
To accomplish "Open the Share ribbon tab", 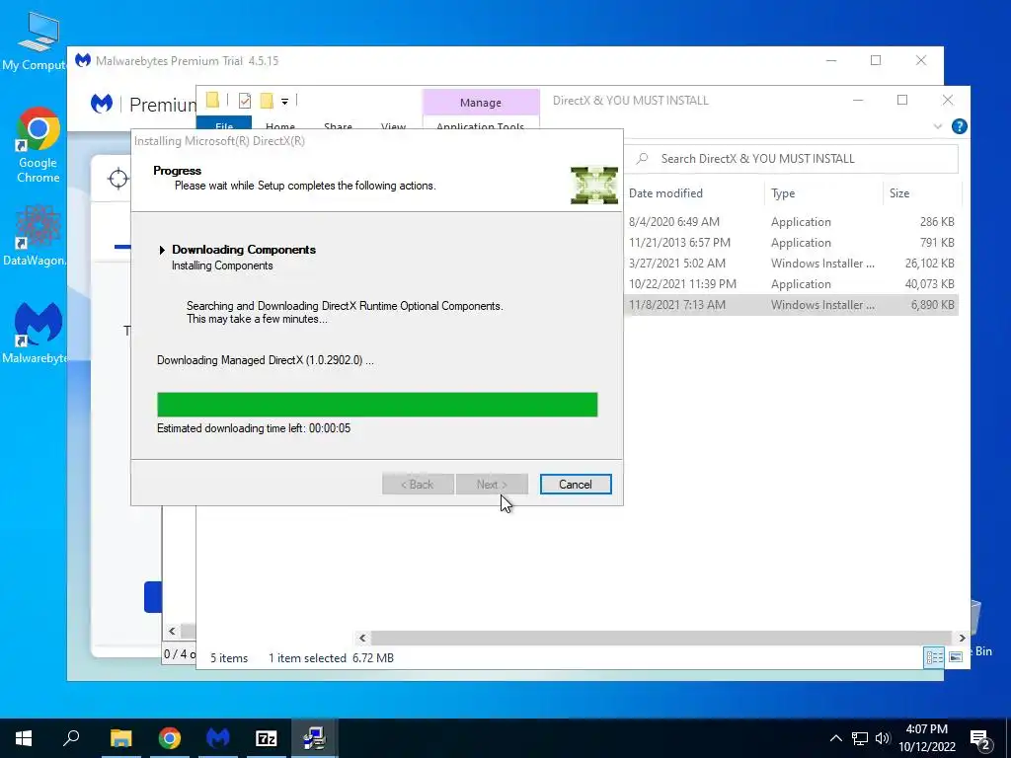I will [338, 125].
